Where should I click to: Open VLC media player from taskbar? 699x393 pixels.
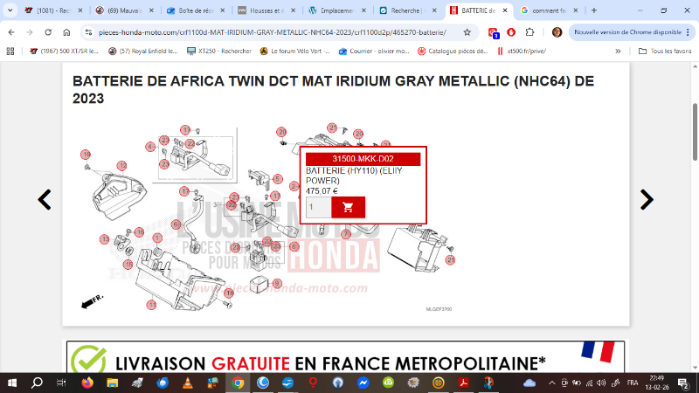coord(188,383)
